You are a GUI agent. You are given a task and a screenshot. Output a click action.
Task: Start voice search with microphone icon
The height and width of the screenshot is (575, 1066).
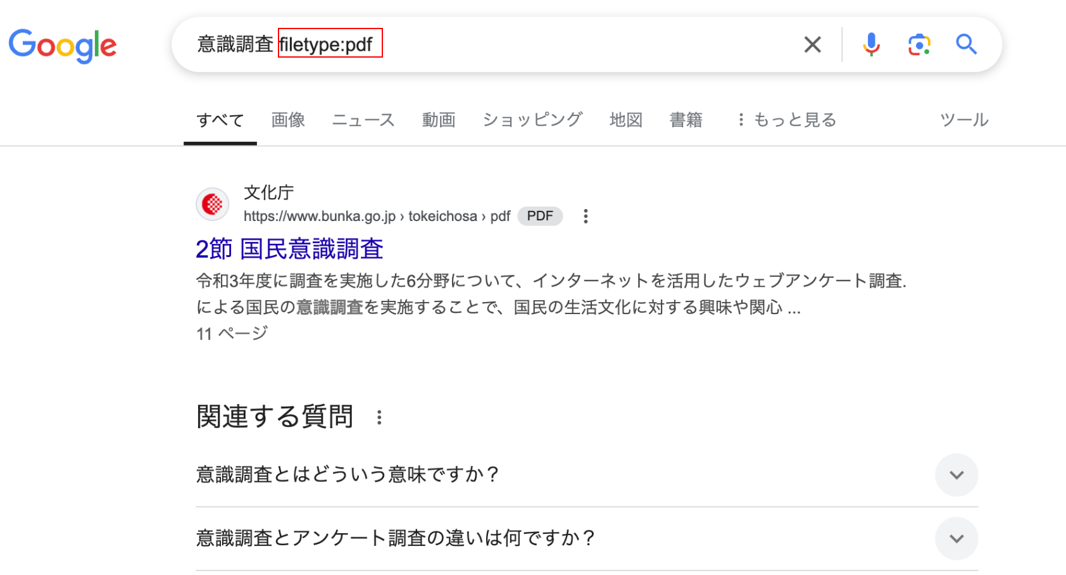tap(871, 44)
